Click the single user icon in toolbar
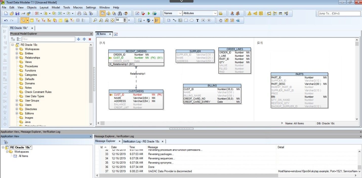Image resolution: width=362 pixels, height=178 pixels. [x=232, y=13]
